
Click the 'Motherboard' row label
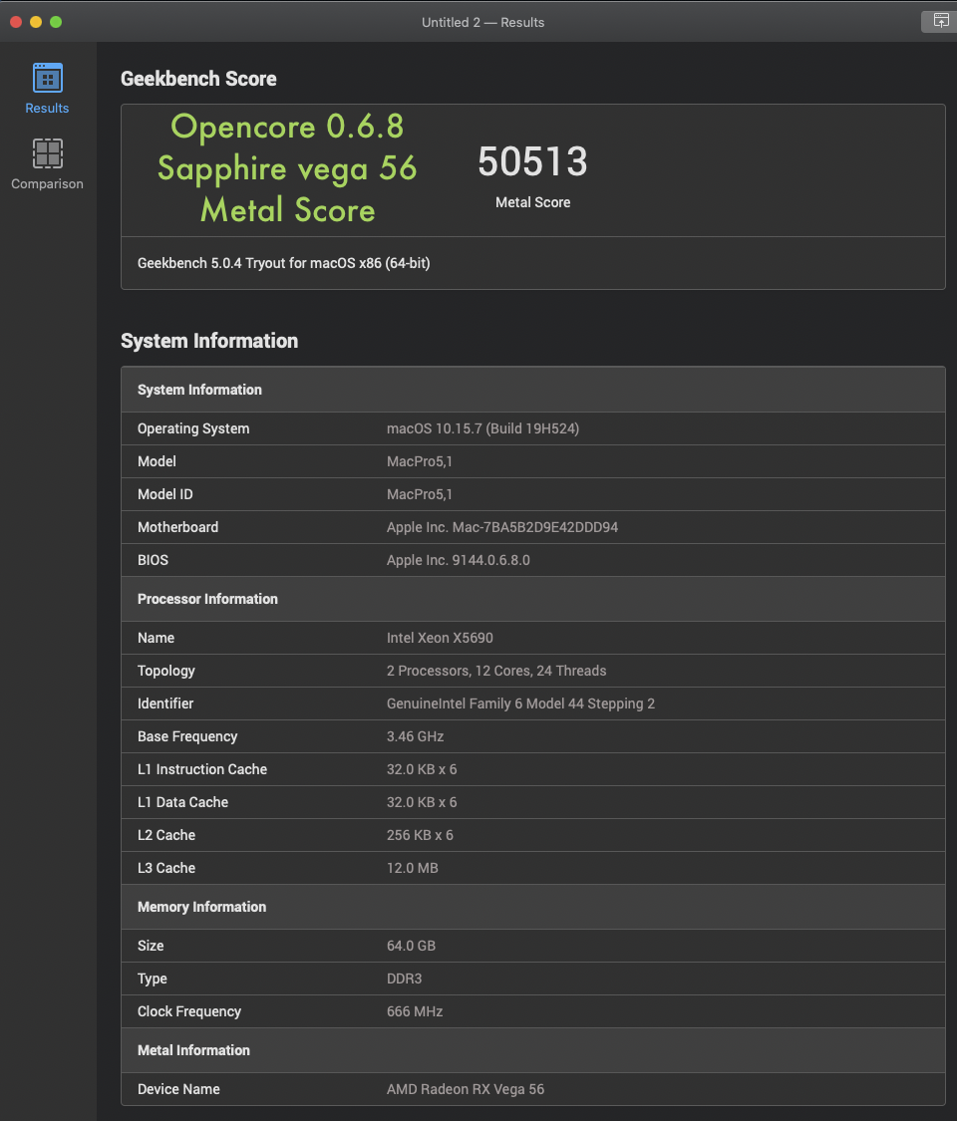point(177,527)
